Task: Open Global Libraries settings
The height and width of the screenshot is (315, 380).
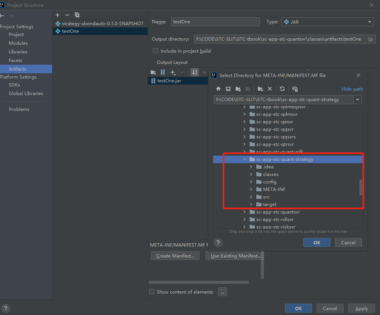Action: coord(26,94)
